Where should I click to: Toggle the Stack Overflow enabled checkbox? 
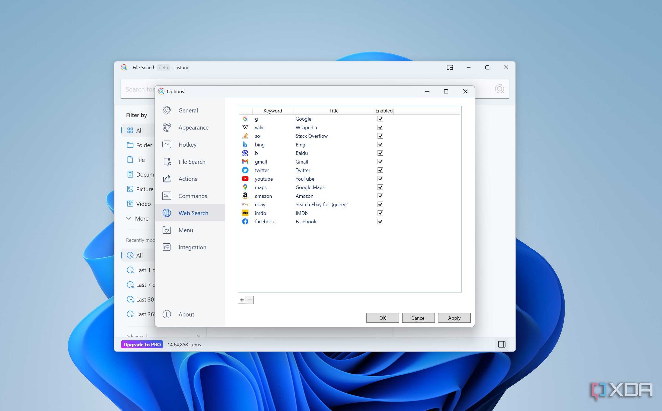coord(380,136)
